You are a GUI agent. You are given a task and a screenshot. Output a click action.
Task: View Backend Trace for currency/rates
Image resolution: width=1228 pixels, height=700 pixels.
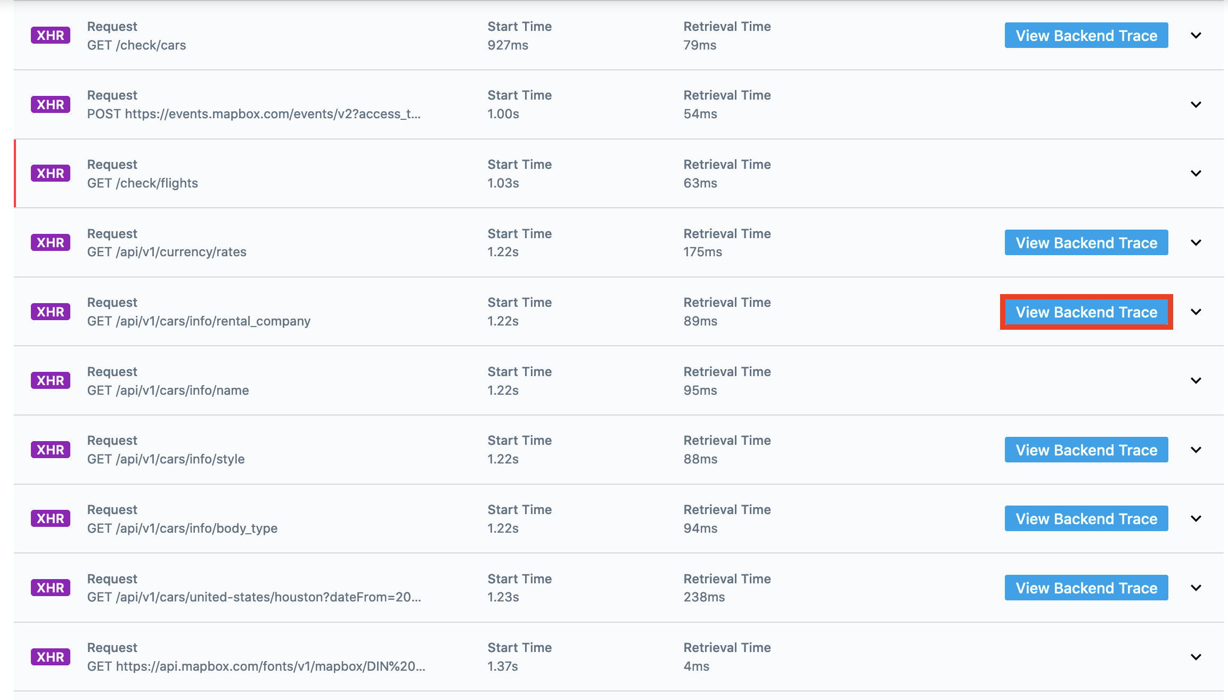[1086, 243]
